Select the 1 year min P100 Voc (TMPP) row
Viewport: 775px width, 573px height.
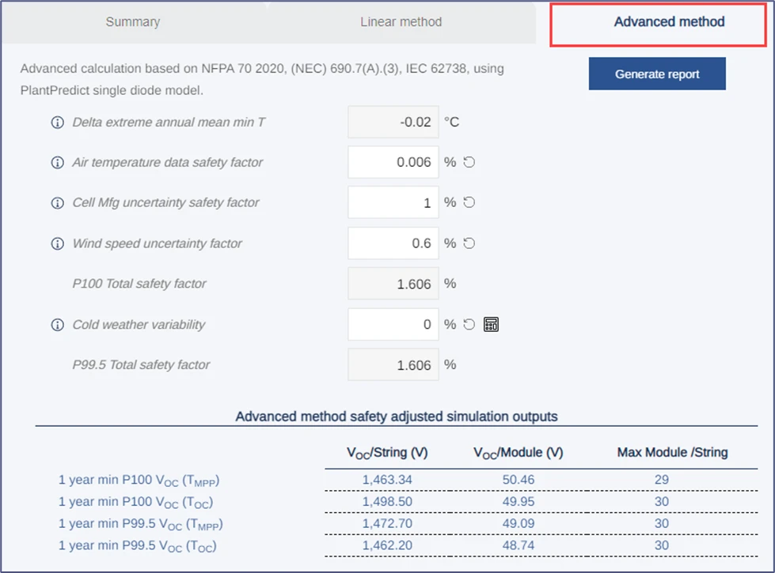pos(139,480)
